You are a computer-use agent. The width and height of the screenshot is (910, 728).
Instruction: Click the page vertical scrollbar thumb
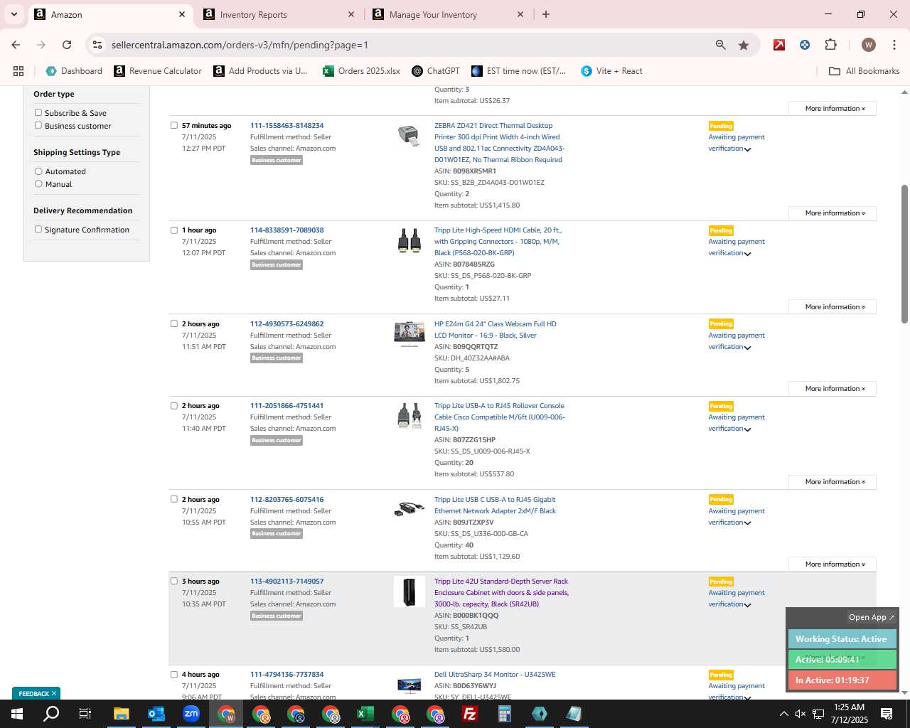tap(904, 254)
